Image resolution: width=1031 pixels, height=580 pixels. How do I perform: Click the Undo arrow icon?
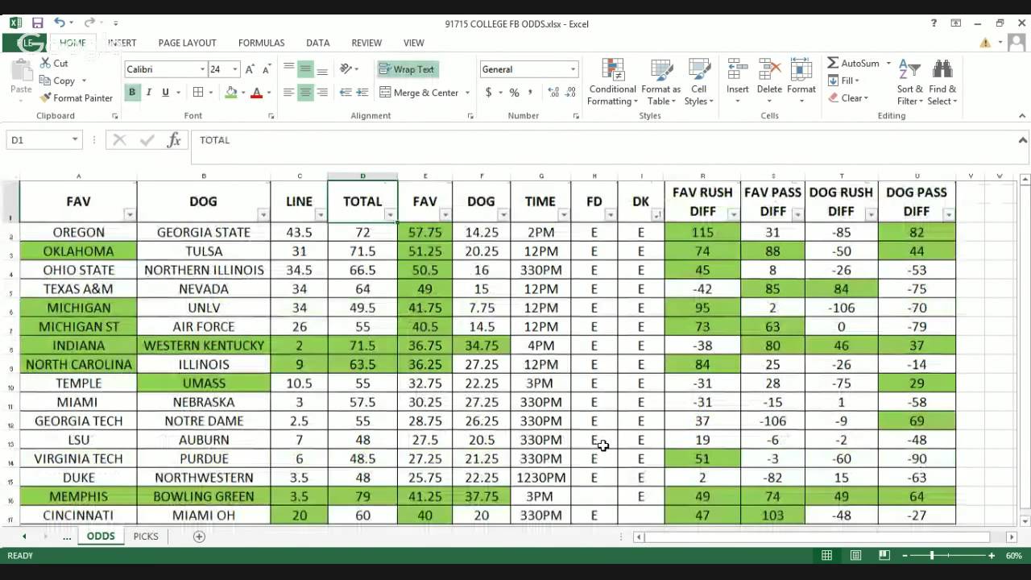[60, 23]
